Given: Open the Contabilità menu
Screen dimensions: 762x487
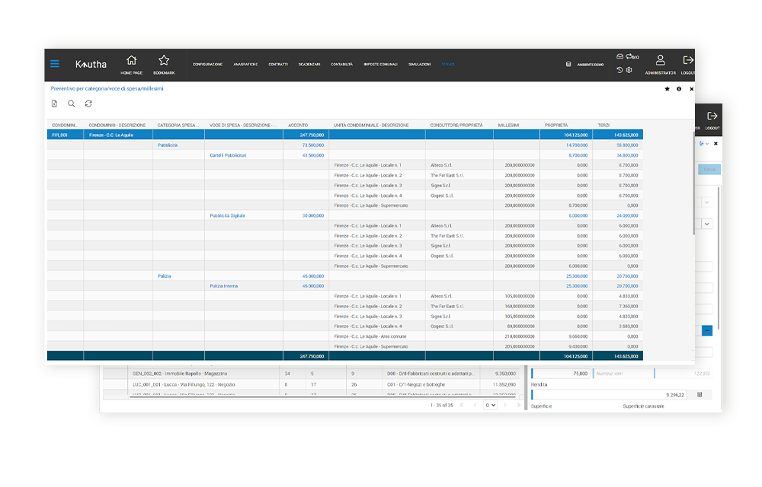Looking at the screenshot, I should tap(341, 65).
